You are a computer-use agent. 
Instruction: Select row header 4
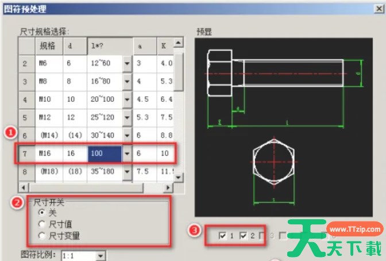pos(27,100)
